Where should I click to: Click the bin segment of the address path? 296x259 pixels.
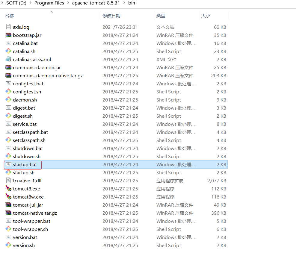click(132, 3)
